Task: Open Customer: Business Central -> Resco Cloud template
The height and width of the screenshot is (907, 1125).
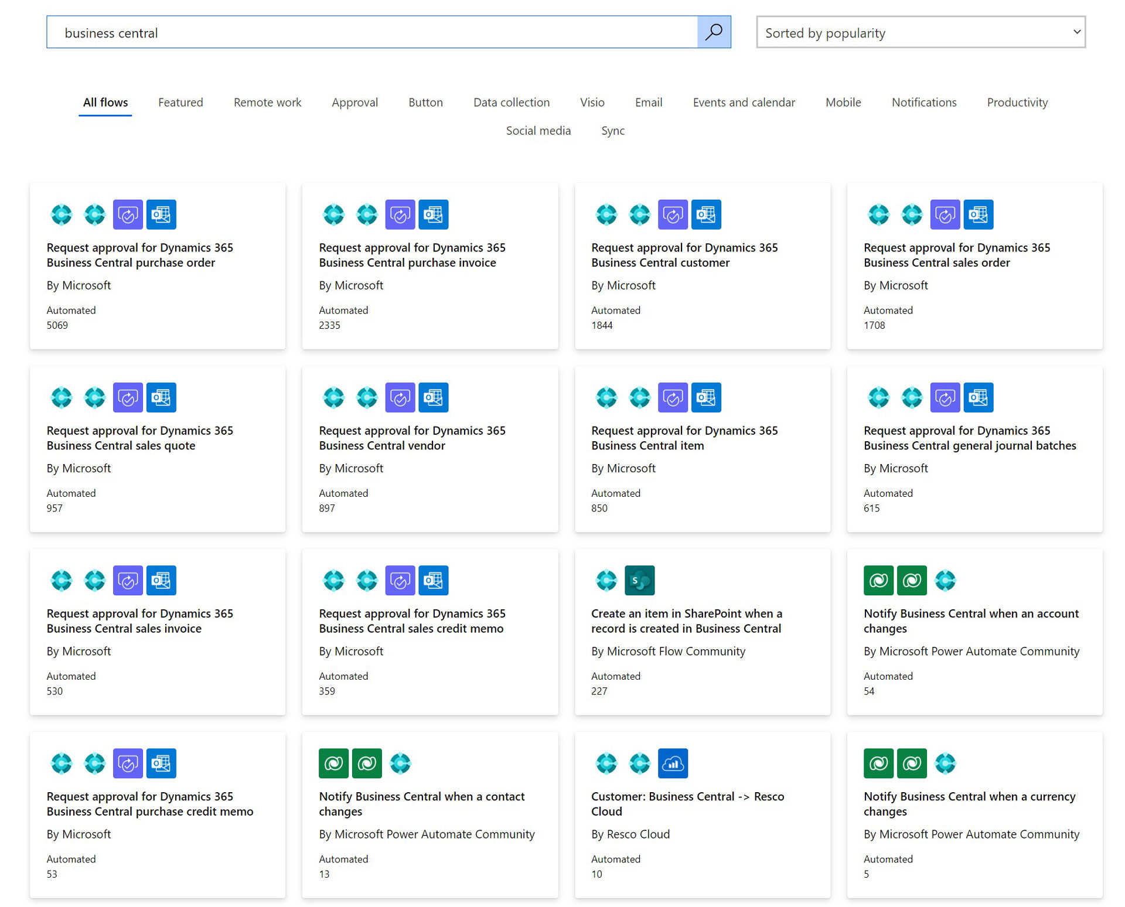Action: (x=687, y=803)
